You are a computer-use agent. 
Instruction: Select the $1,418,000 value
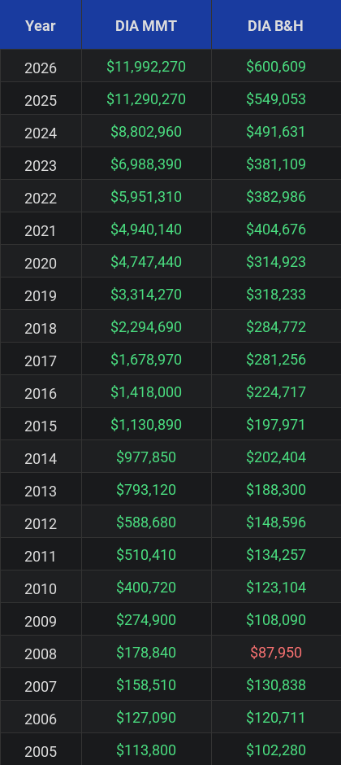(146, 392)
